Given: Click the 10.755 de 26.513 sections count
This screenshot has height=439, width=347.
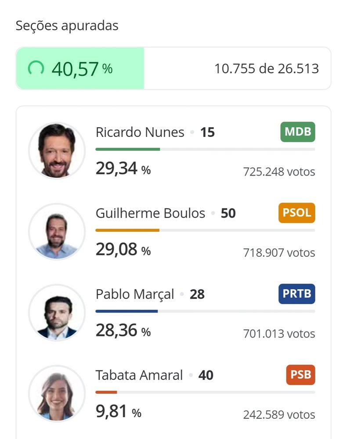Looking at the screenshot, I should click(267, 68).
